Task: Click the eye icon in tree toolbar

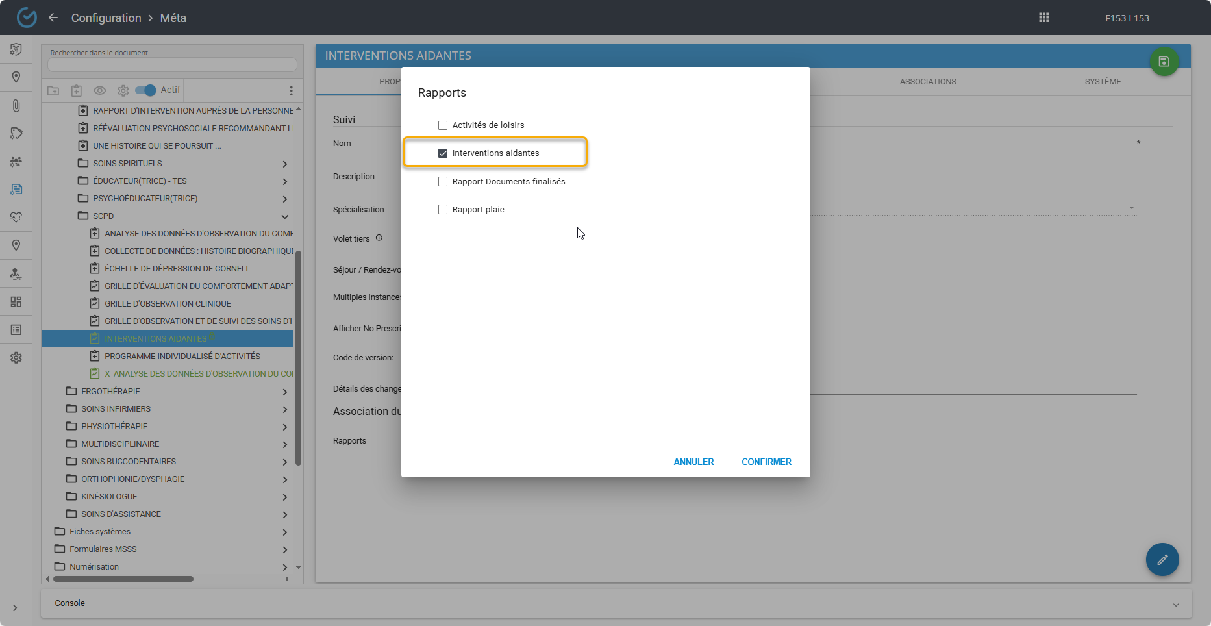Action: [x=99, y=90]
